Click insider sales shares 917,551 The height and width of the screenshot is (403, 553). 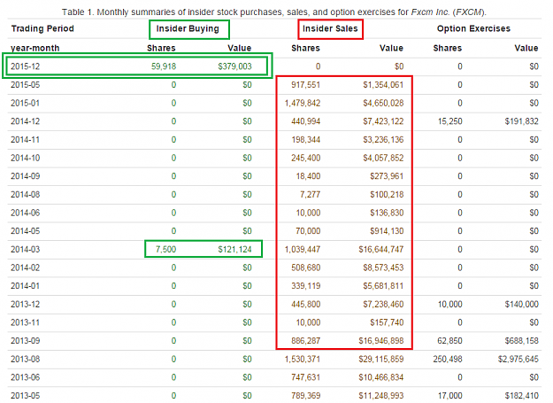(306, 85)
